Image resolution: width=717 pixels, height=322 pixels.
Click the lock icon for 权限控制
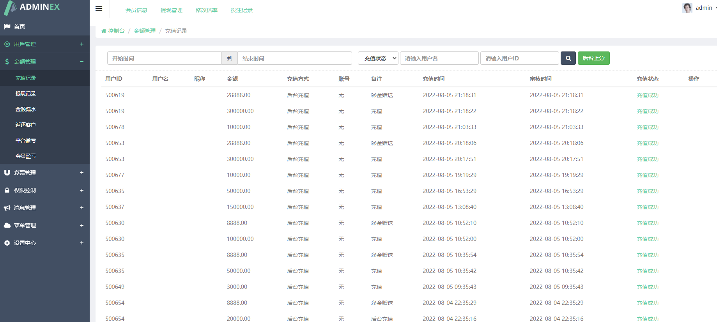[7, 190]
